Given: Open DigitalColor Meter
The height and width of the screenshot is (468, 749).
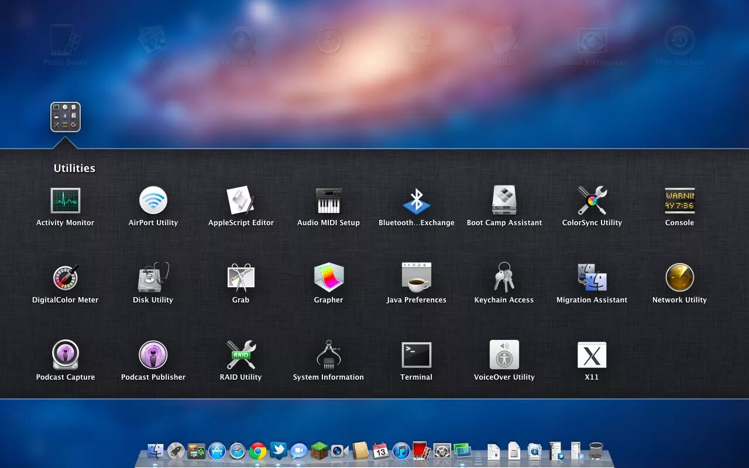Looking at the screenshot, I should (65, 278).
